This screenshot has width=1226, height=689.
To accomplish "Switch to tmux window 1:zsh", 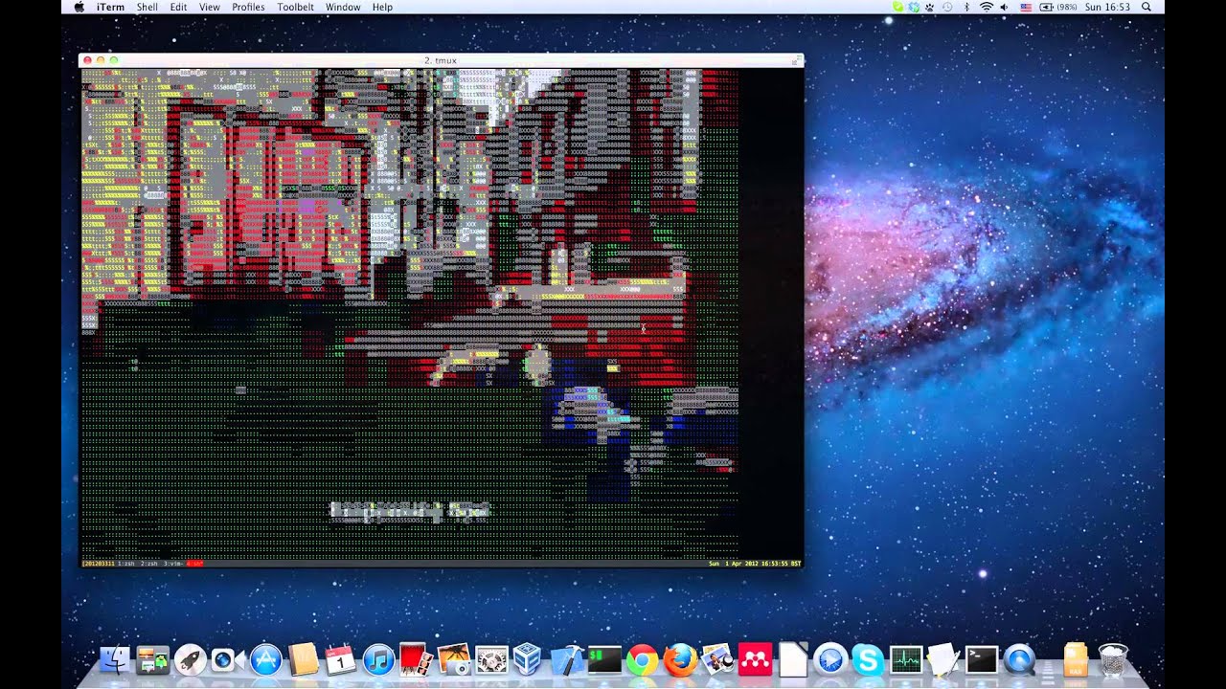I will (x=126, y=564).
